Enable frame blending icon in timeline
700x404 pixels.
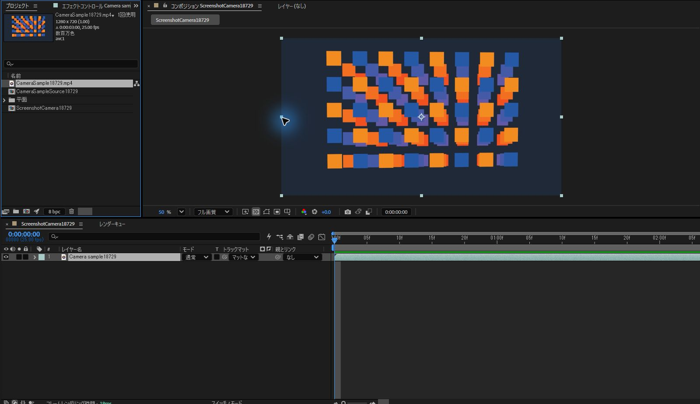[301, 237]
